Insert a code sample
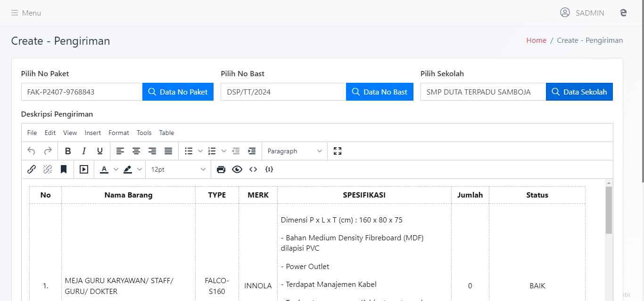 pos(269,169)
